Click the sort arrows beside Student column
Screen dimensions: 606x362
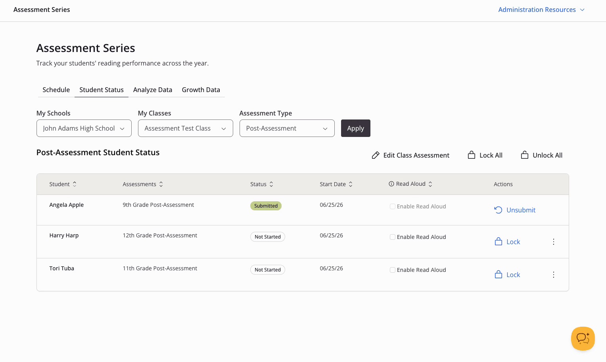75,184
